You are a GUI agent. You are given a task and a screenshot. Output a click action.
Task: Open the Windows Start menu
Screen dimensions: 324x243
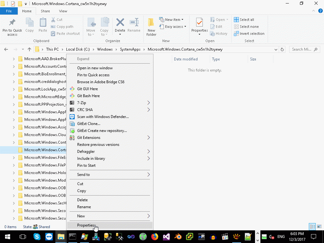tap(8, 237)
